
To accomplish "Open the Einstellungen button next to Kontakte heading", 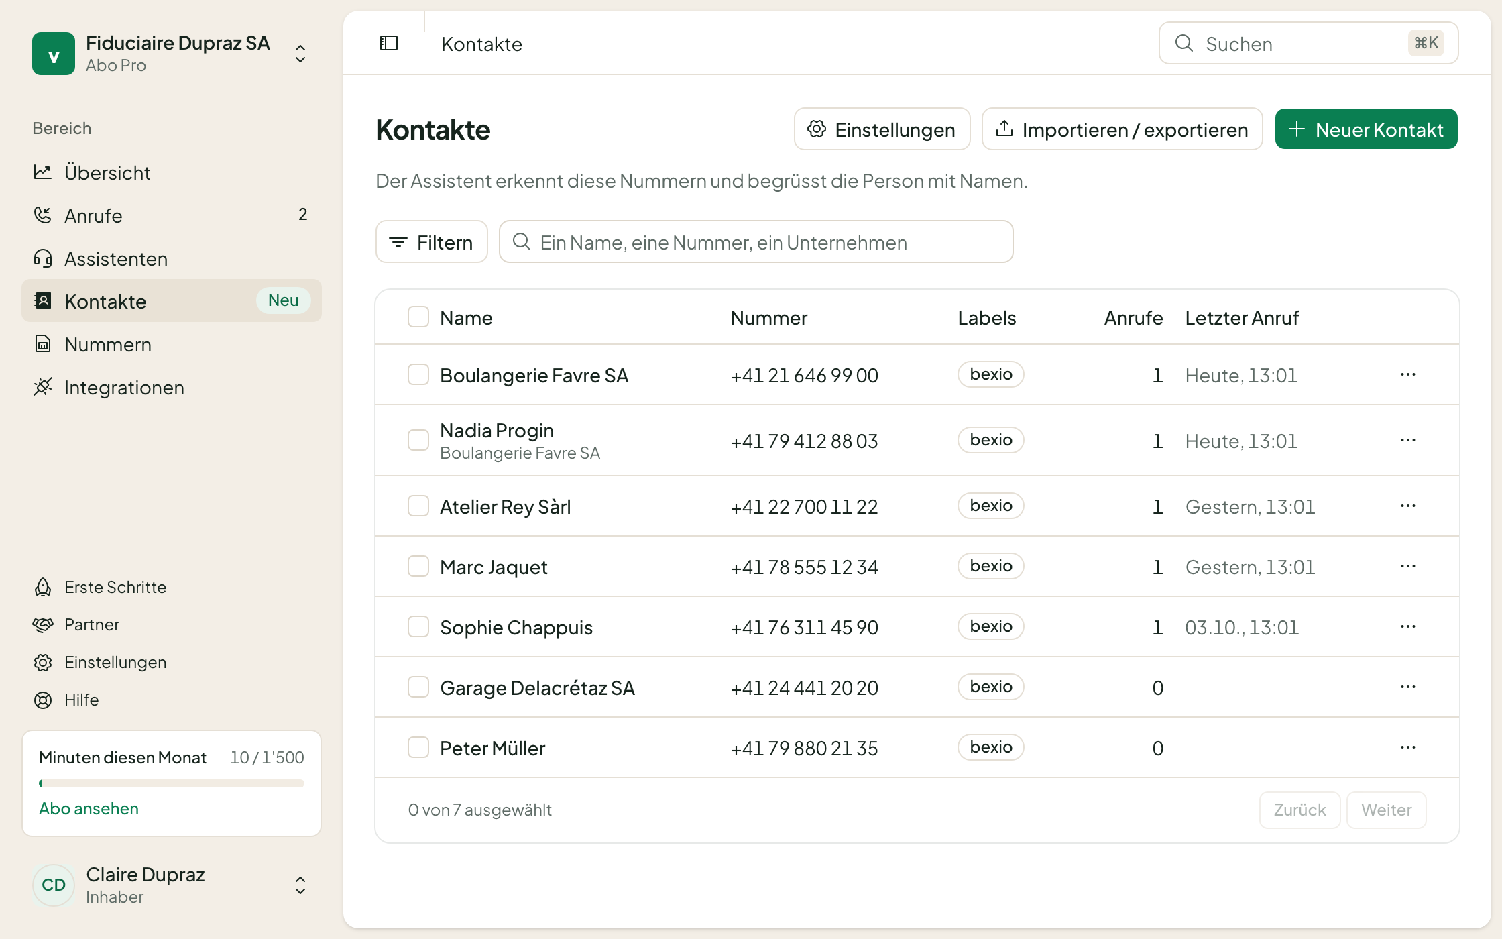I will (882, 129).
